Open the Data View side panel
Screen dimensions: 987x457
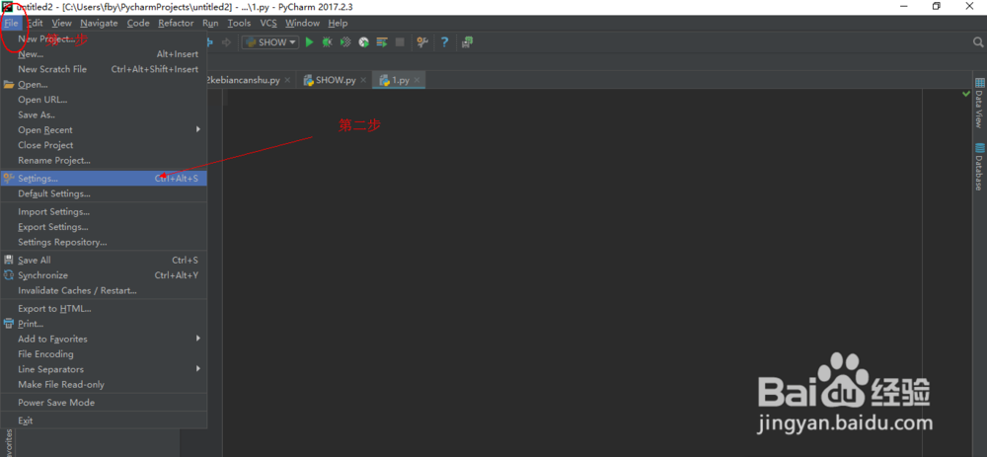pos(979,103)
